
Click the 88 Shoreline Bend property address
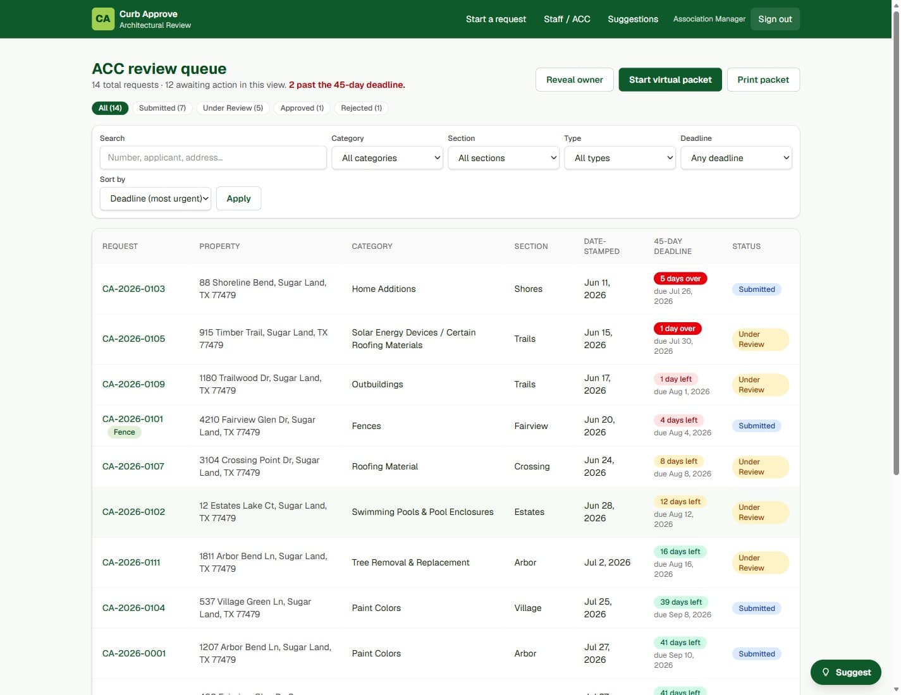[262, 289]
